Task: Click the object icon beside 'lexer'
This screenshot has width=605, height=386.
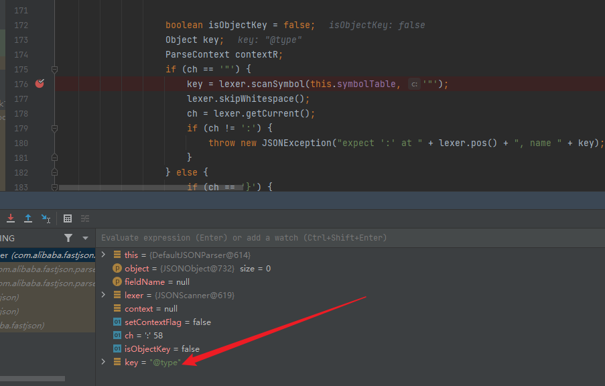Action: [x=117, y=295]
